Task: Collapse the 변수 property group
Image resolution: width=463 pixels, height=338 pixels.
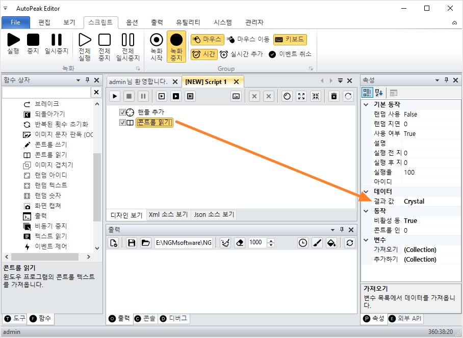Action: click(x=366, y=240)
